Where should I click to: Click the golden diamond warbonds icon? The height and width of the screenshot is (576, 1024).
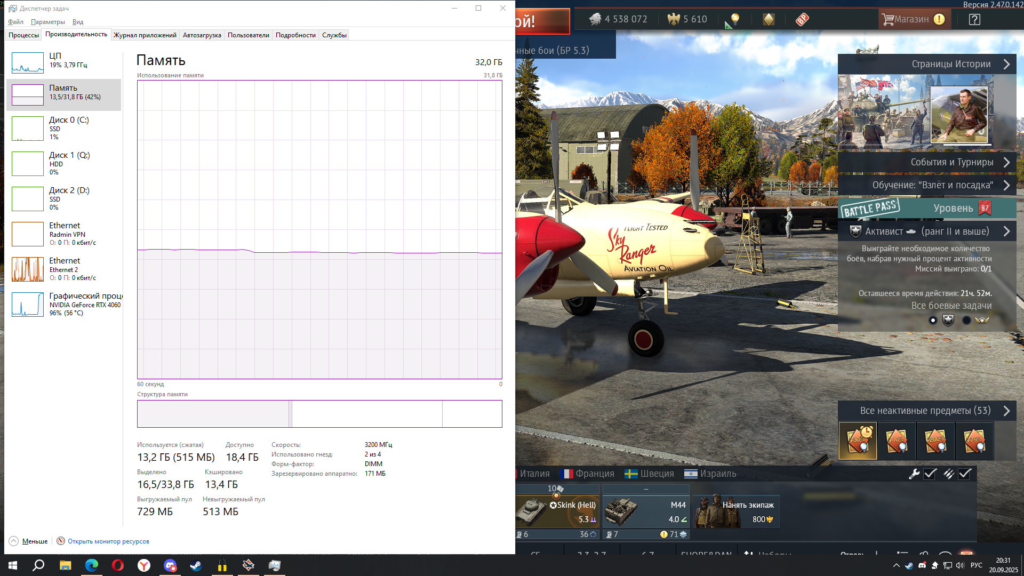tap(769, 19)
